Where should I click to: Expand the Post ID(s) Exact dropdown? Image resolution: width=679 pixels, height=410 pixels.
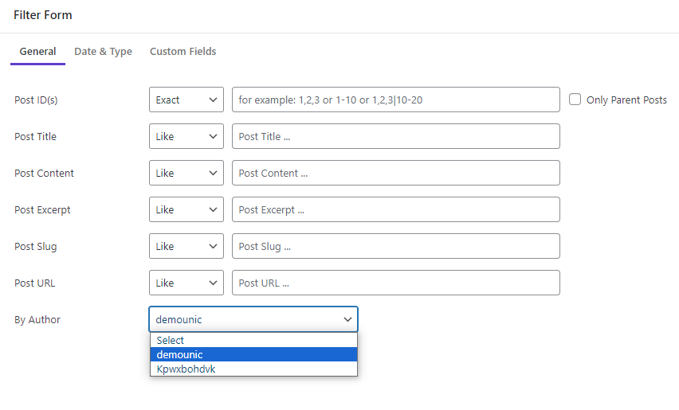coord(186,100)
